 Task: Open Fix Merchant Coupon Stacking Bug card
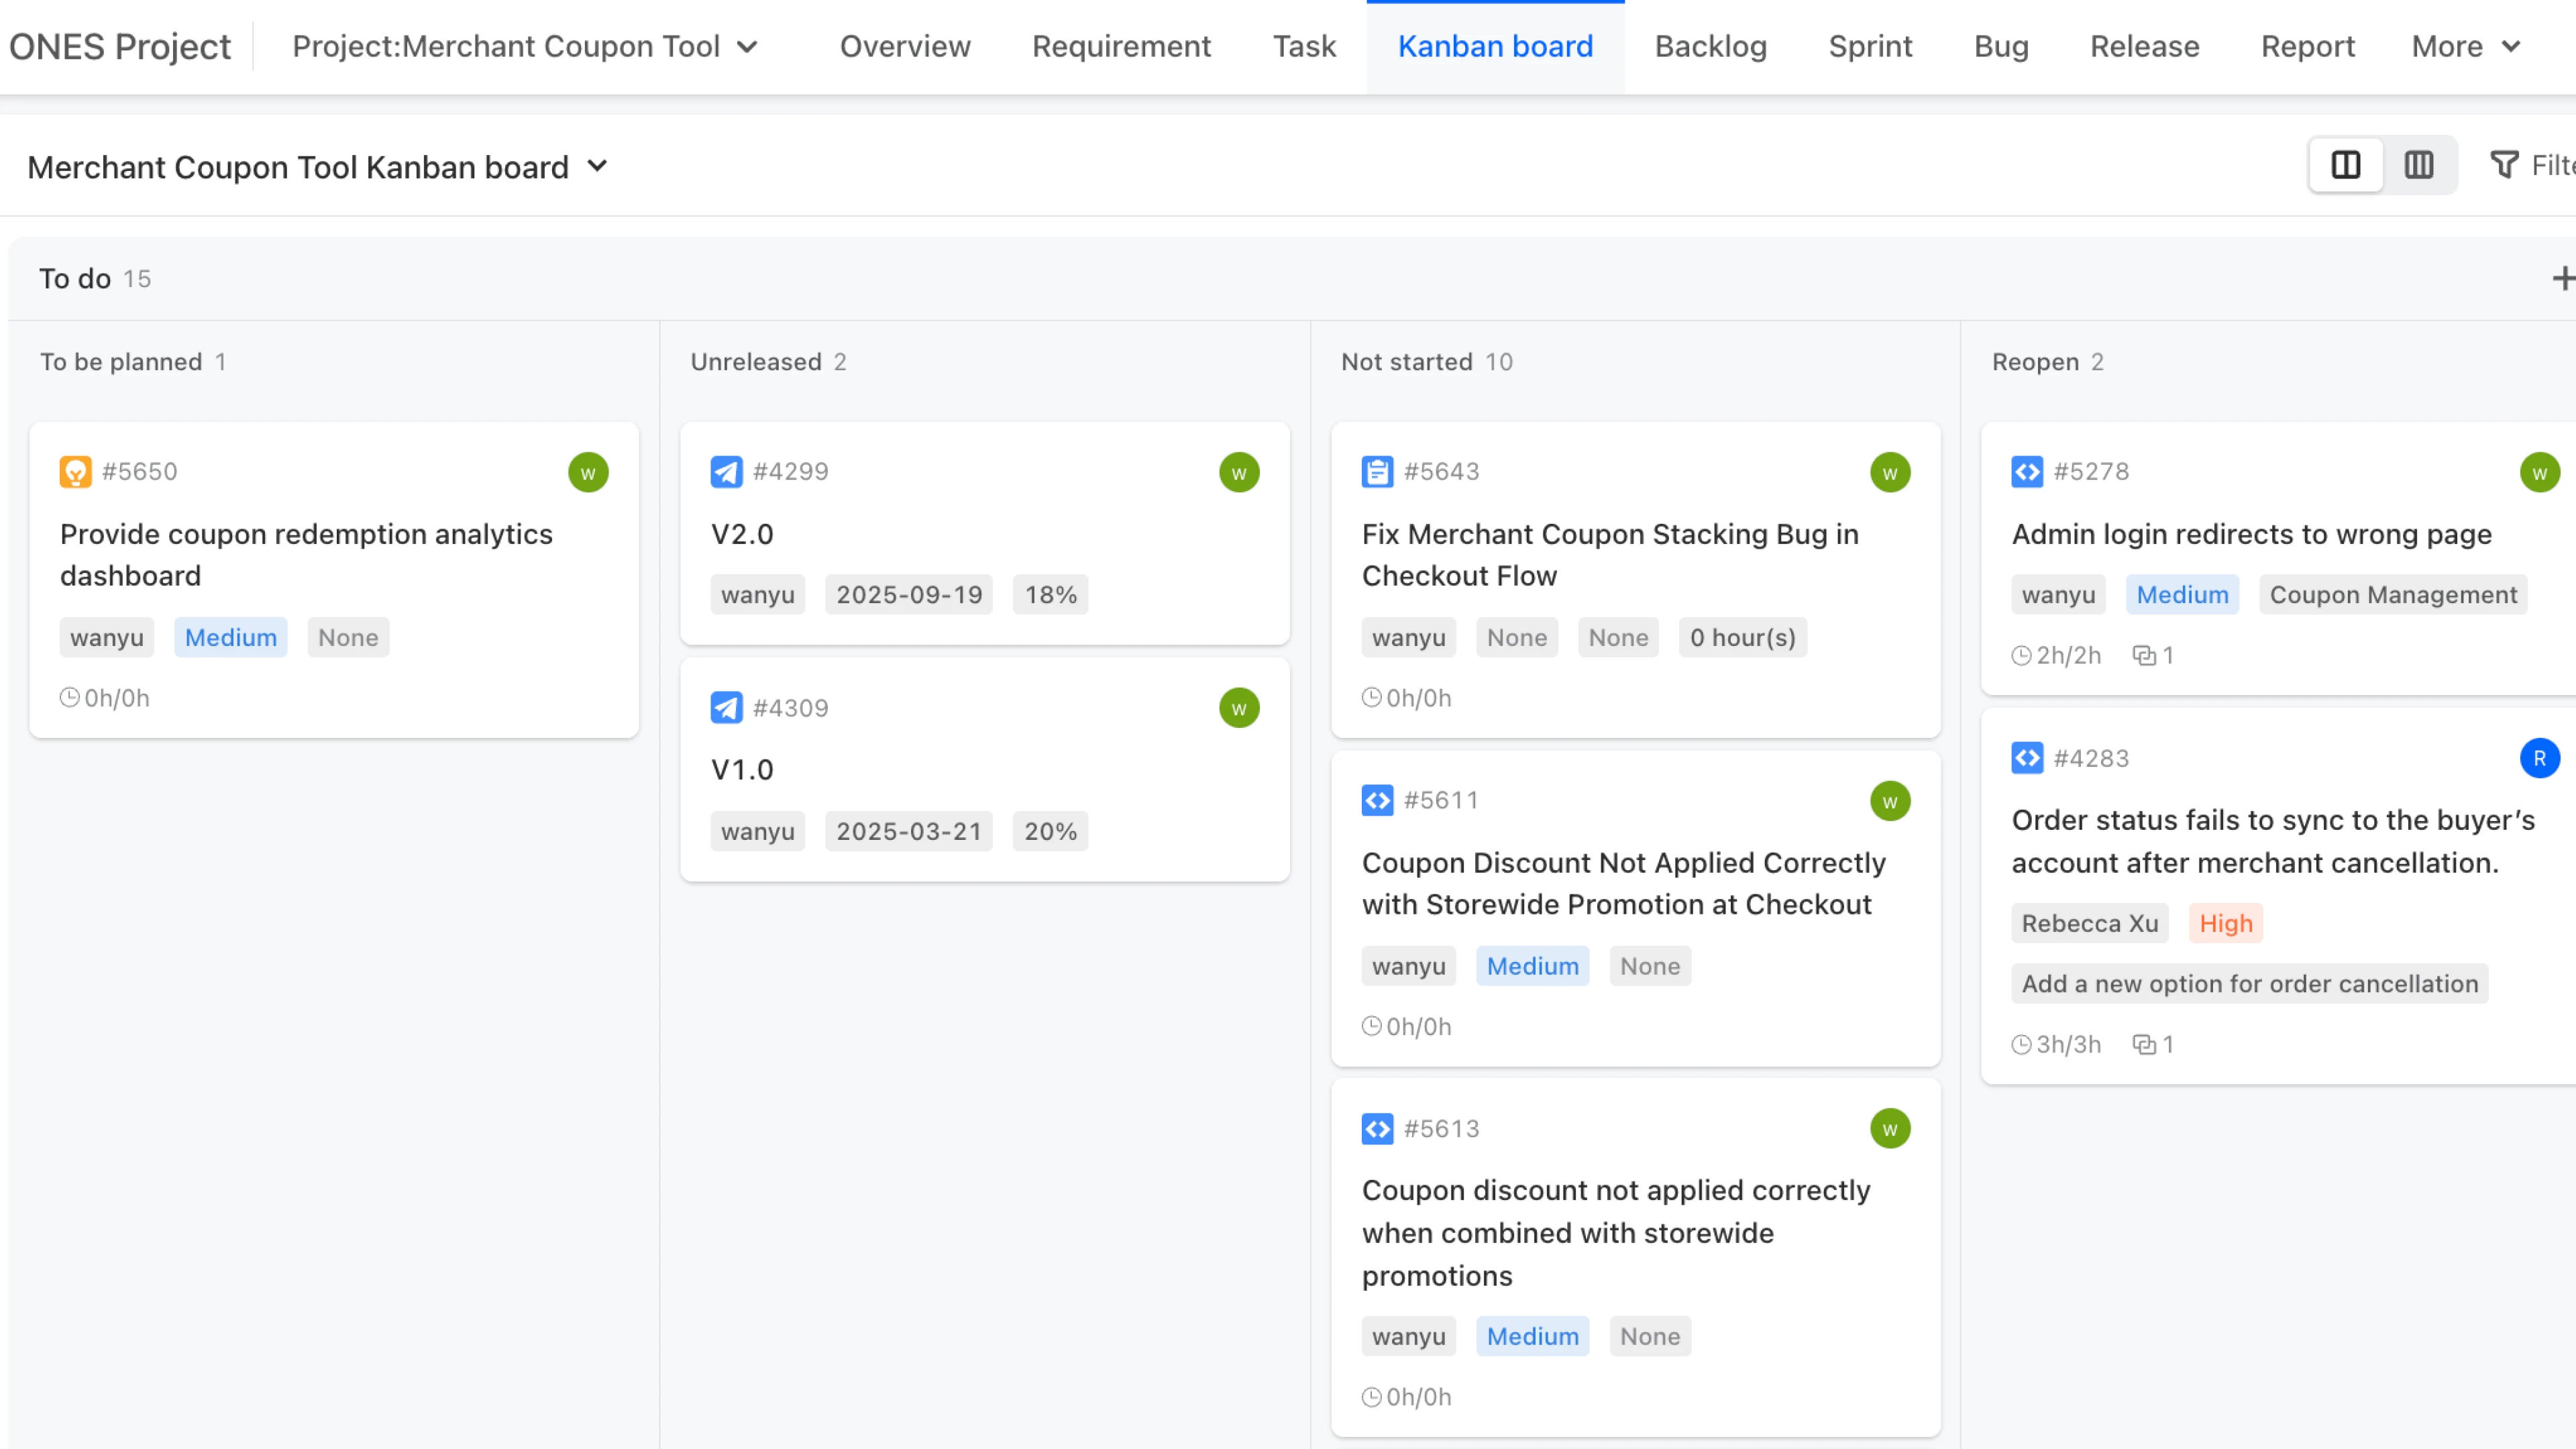pyautogui.click(x=1610, y=554)
